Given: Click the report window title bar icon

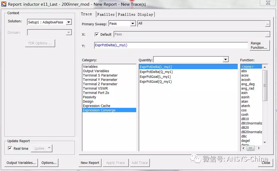Looking at the screenshot, I should pyautogui.click(x=4, y=4).
